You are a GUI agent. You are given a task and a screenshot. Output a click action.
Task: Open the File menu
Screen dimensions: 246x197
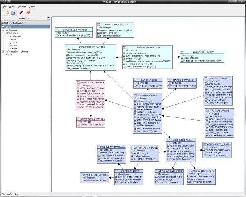click(5, 7)
